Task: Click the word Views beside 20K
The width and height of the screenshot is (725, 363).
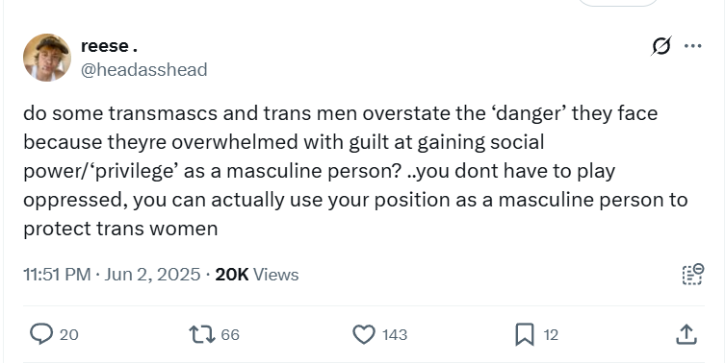Action: pos(276,275)
